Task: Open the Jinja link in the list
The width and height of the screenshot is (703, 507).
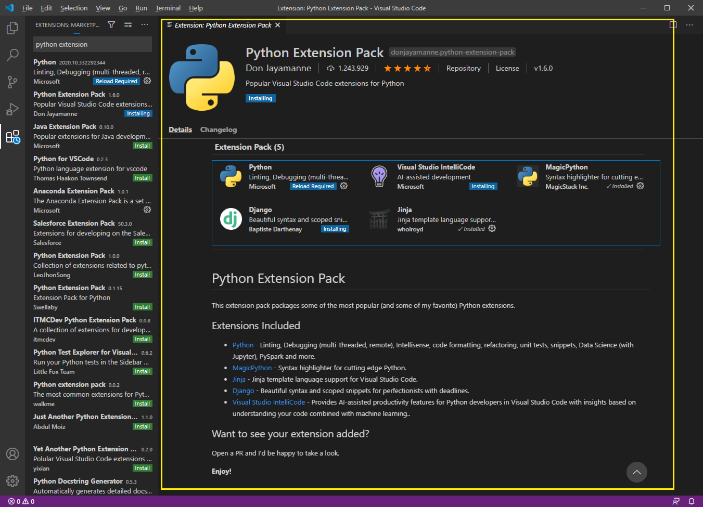Action: point(239,379)
